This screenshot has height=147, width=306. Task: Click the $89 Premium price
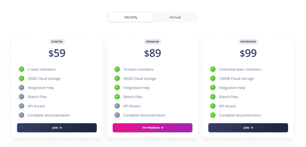[x=152, y=53]
